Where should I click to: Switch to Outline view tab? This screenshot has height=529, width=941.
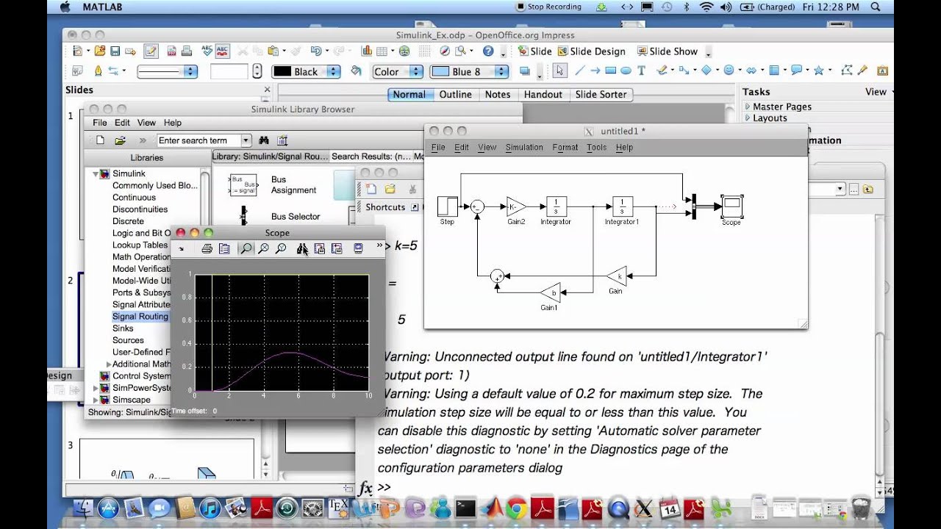(456, 94)
